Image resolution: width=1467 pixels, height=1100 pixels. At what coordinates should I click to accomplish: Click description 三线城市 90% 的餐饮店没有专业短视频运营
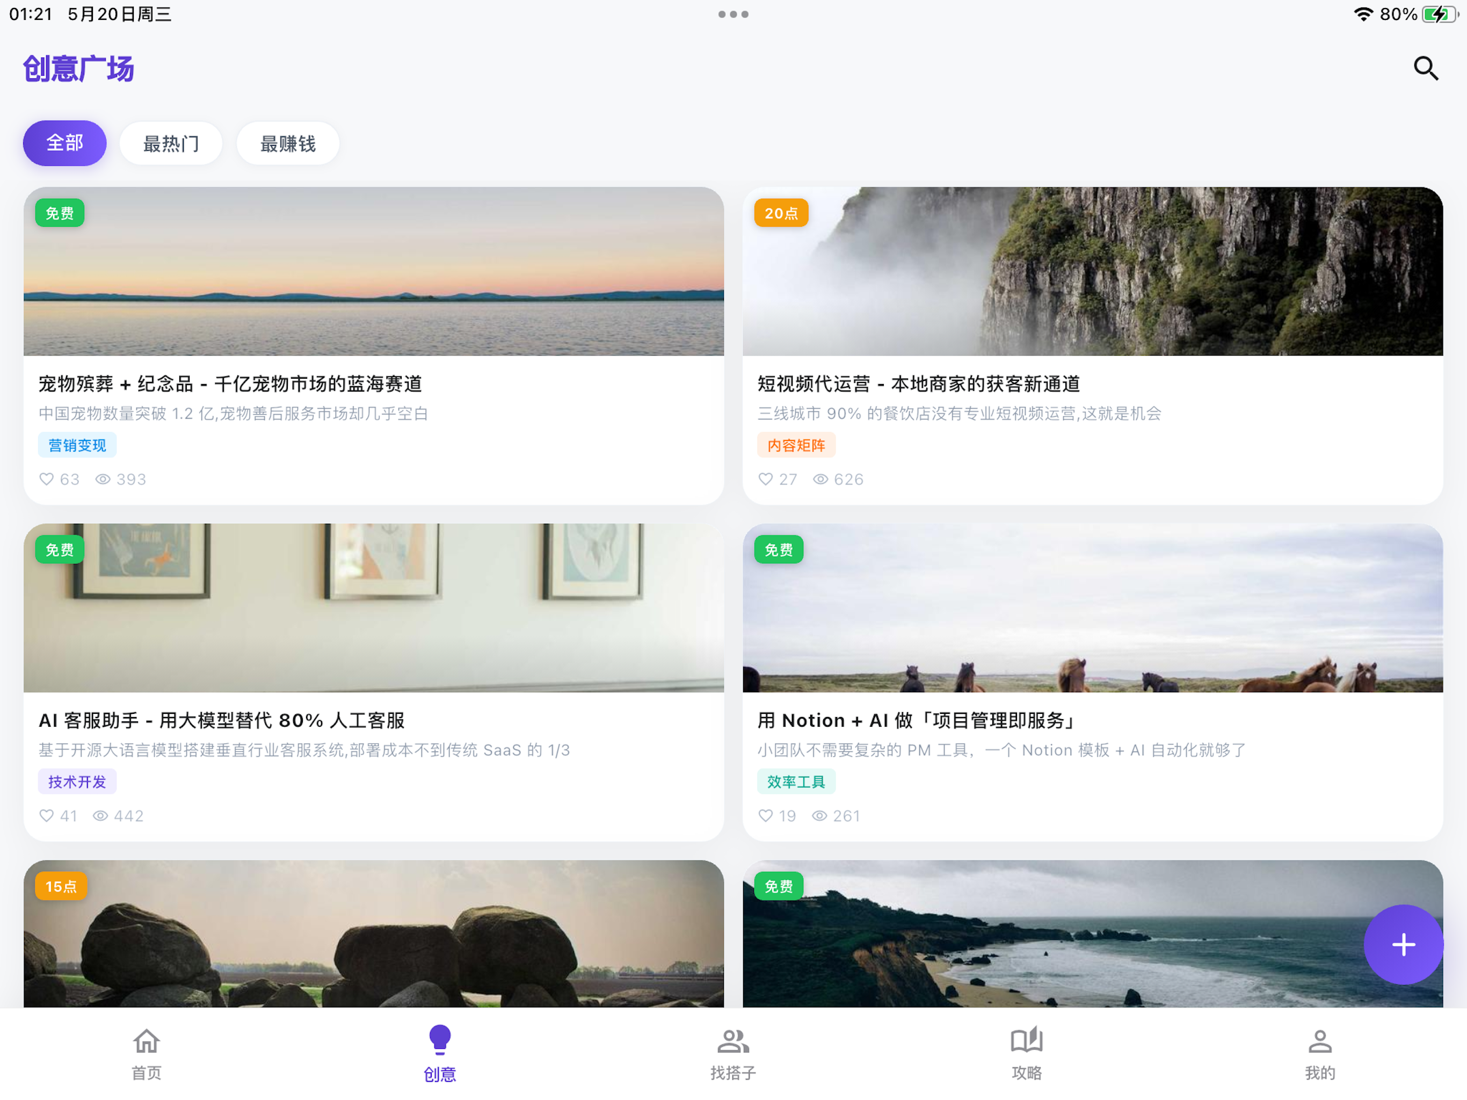coord(959,414)
